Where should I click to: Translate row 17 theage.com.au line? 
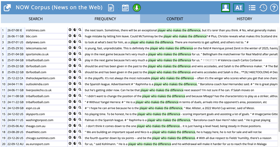click(75, 126)
